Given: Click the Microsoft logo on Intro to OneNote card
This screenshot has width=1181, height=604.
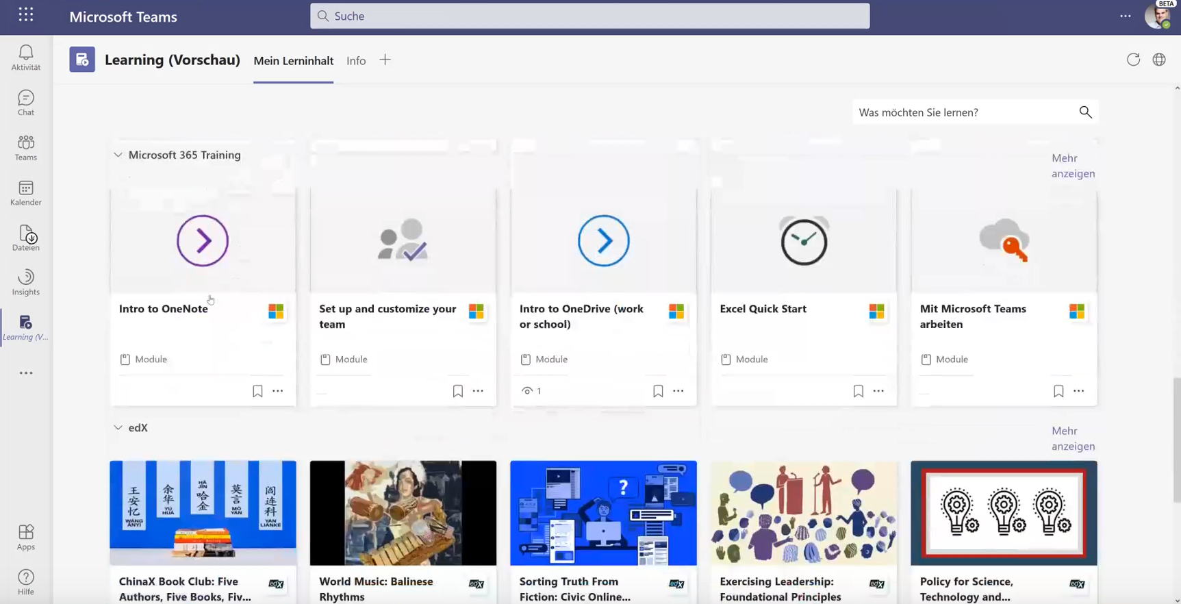Looking at the screenshot, I should 276,312.
